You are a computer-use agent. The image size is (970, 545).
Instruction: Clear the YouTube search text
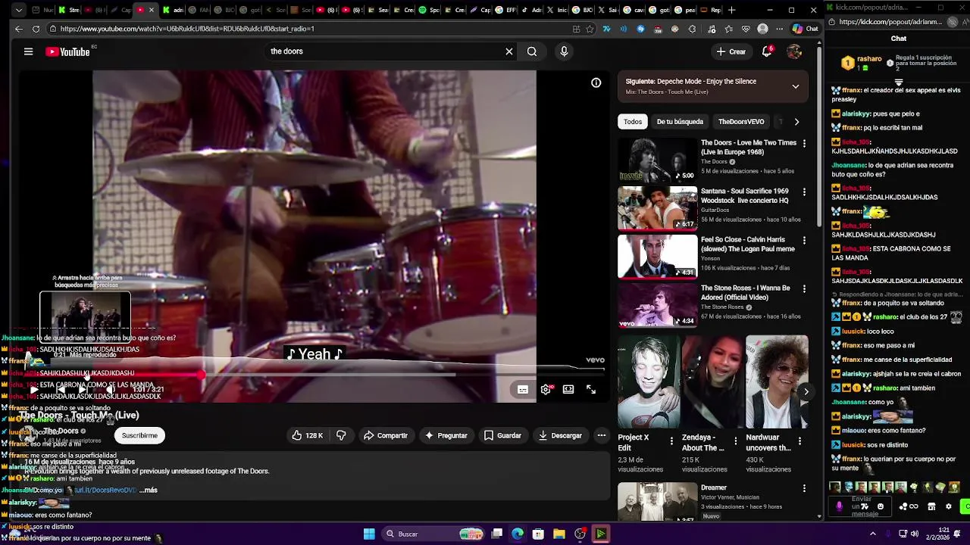pos(509,51)
